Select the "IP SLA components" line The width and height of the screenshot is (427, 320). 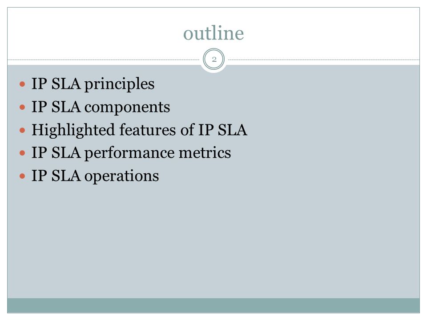[x=101, y=107]
